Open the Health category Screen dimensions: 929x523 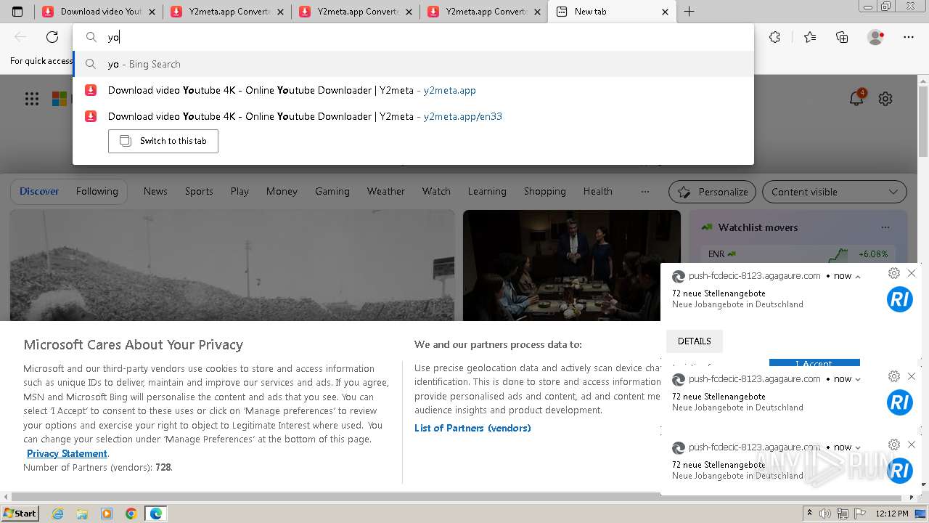pos(598,191)
